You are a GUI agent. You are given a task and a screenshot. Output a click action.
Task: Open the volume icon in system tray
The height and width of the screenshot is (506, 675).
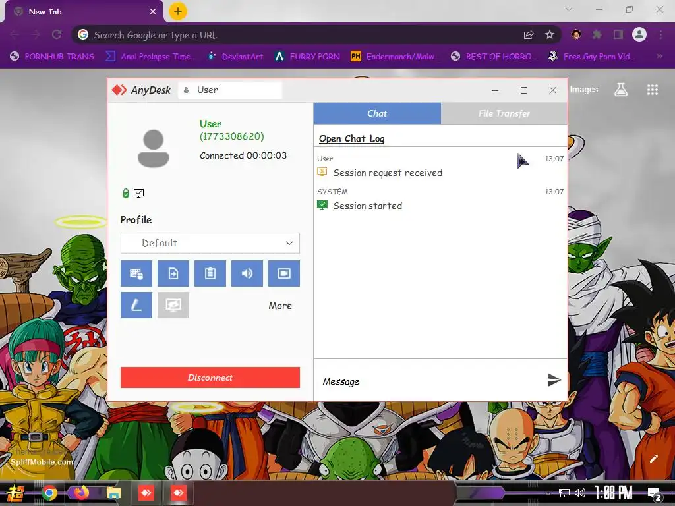pyautogui.click(x=580, y=493)
